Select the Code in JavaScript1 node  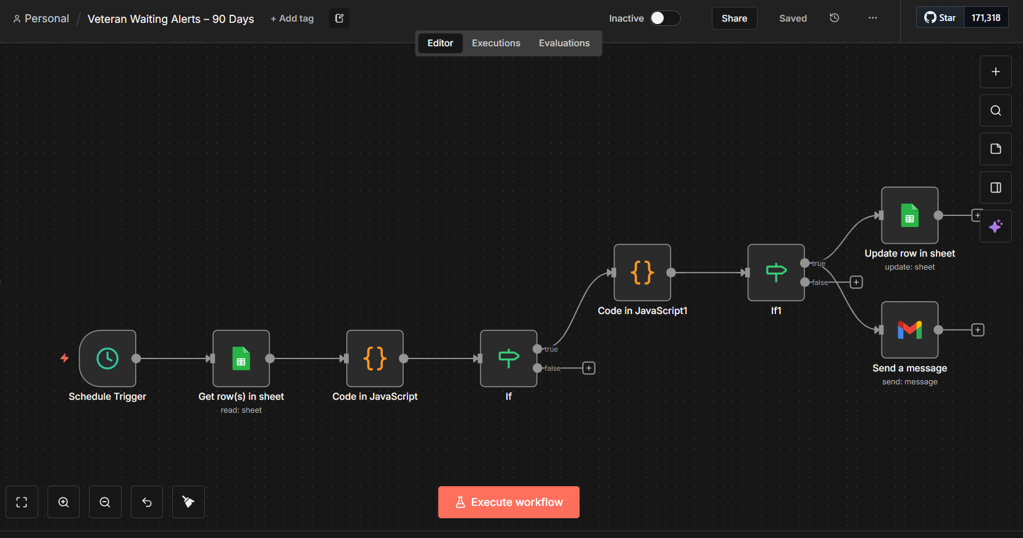642,273
